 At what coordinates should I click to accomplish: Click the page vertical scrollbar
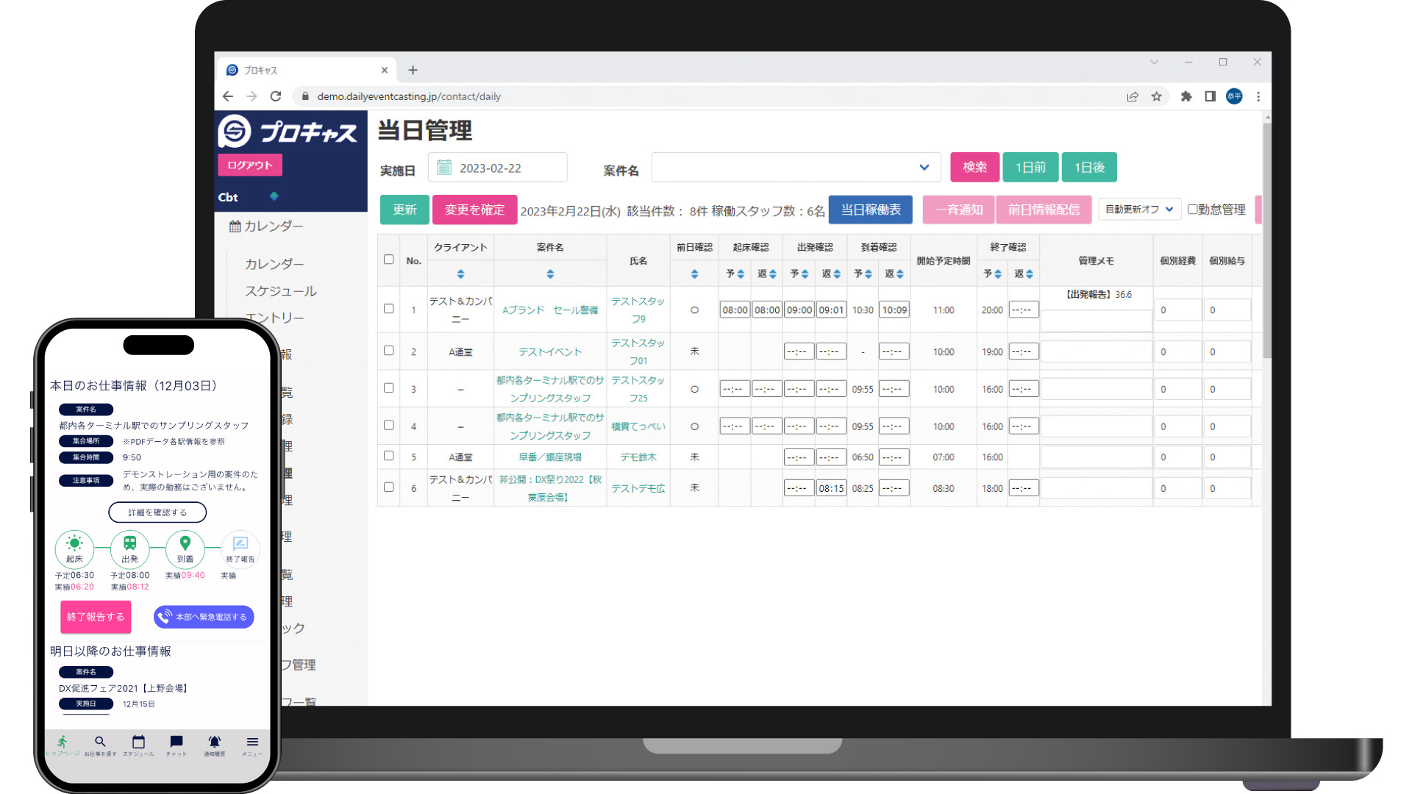tap(1266, 240)
